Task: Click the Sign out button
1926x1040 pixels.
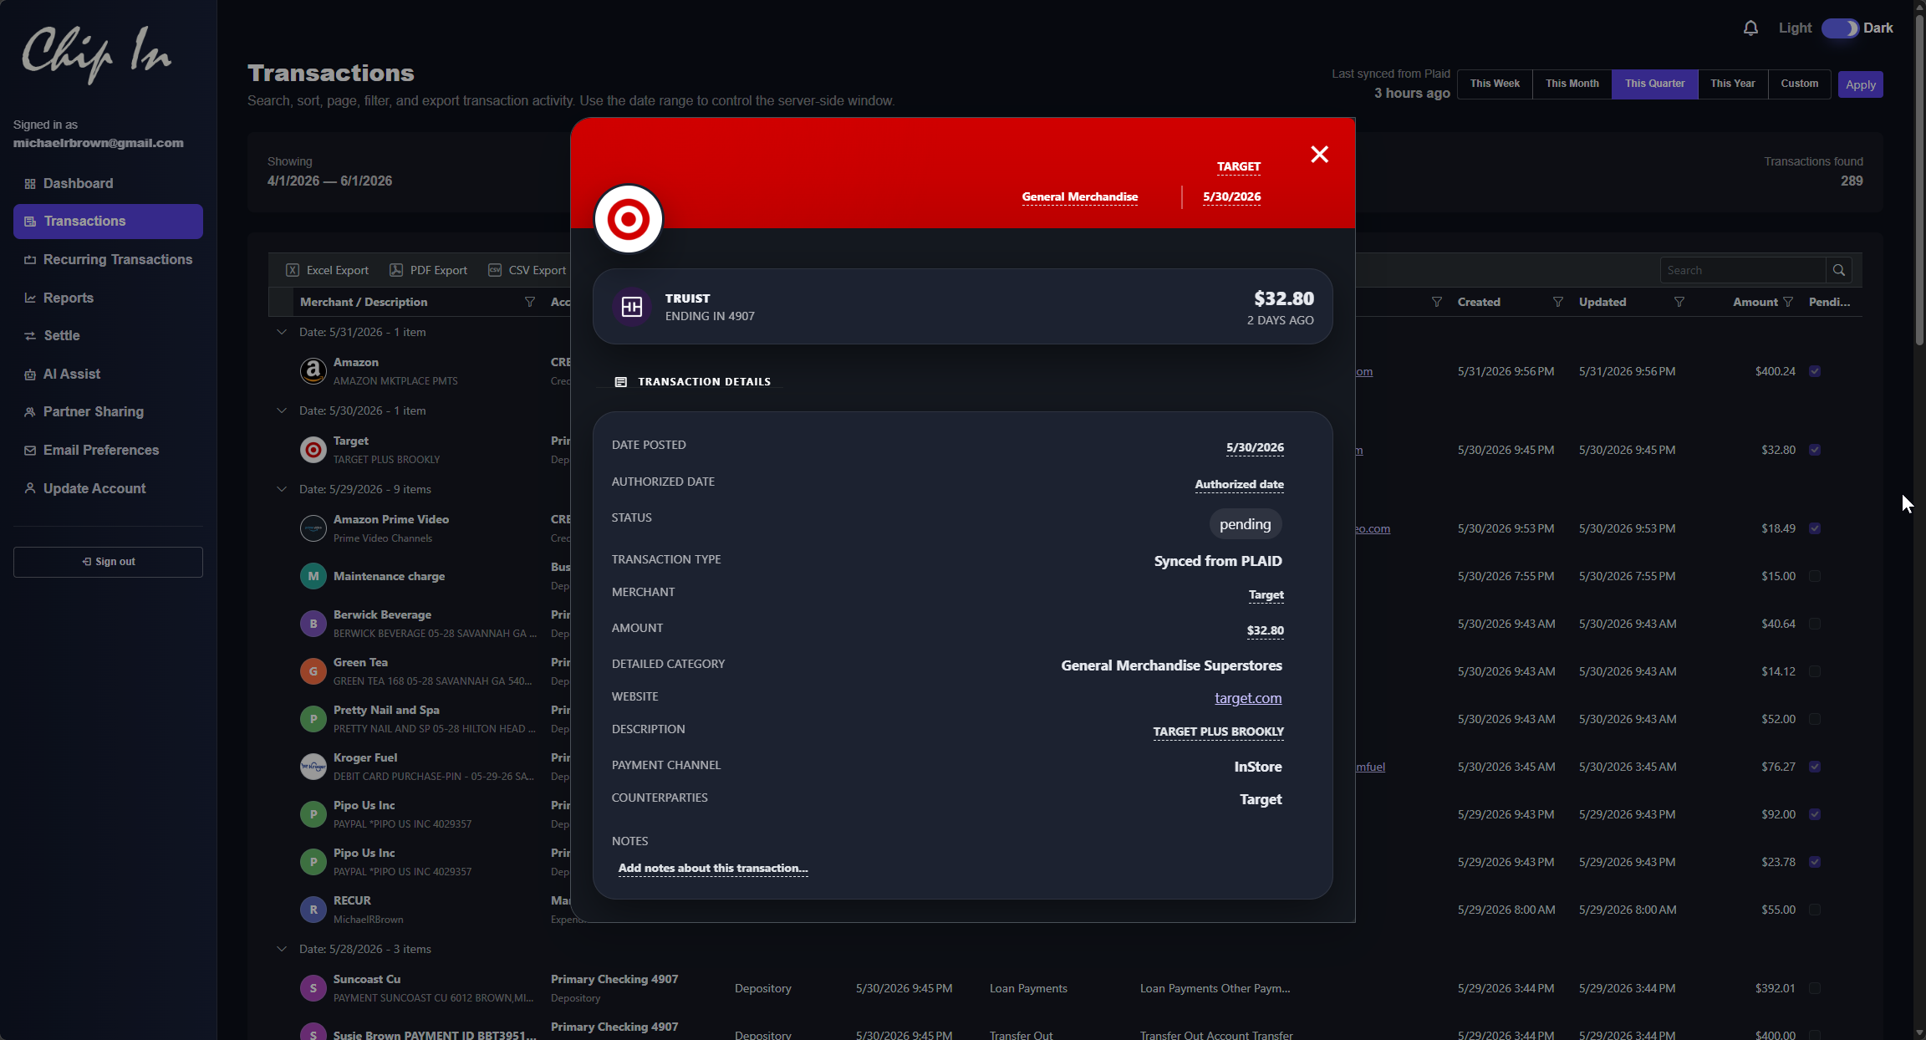Action: tap(108, 562)
